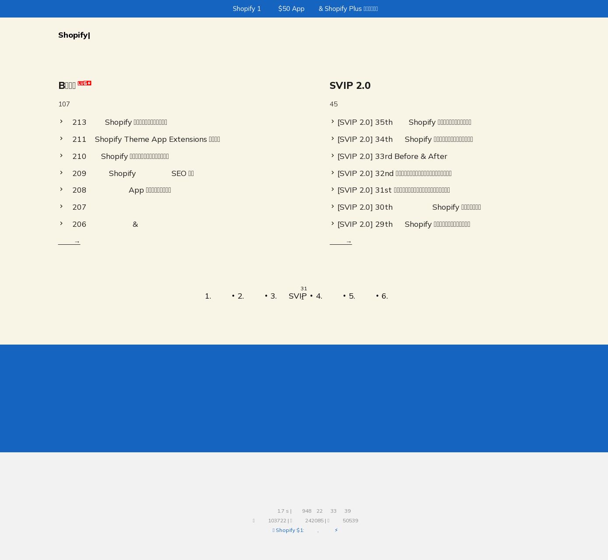608x560 pixels.
Task: Open SVIP 2.0 32nd article link
Action: [394, 173]
